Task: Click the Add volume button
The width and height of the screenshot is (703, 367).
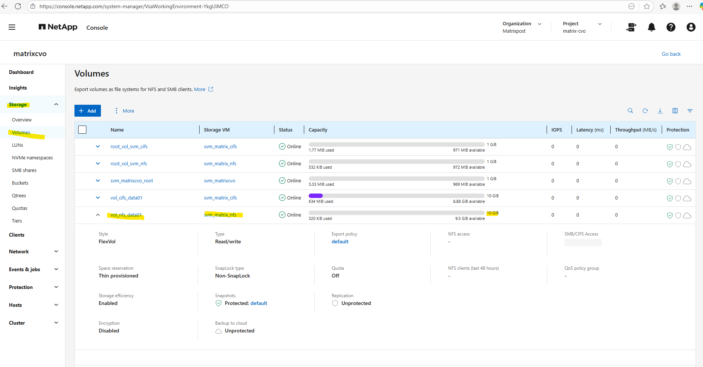Action: pos(88,111)
